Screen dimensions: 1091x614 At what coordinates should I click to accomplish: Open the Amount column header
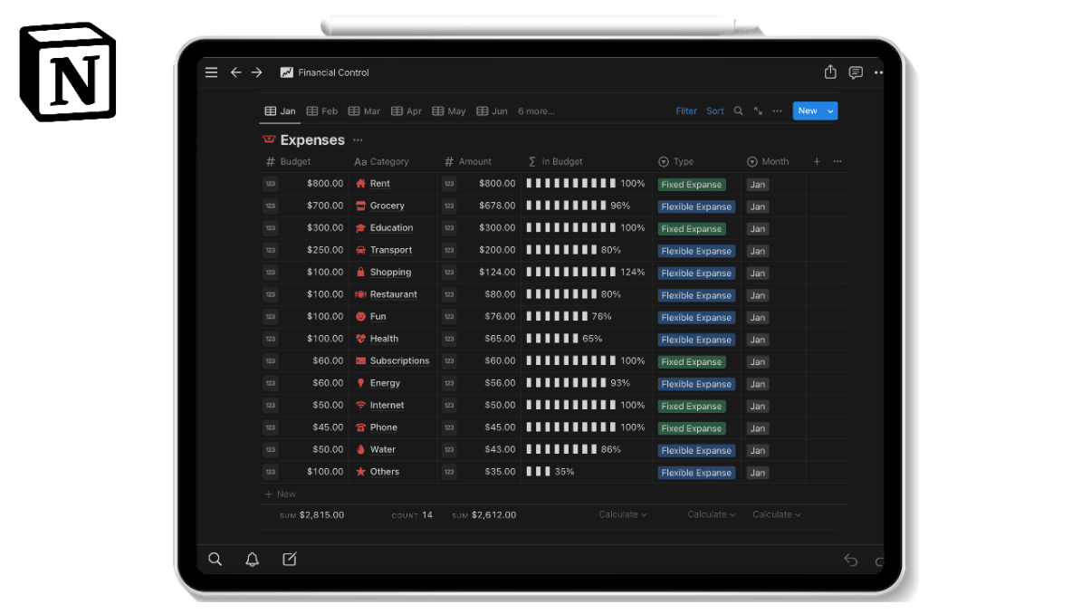pos(468,161)
